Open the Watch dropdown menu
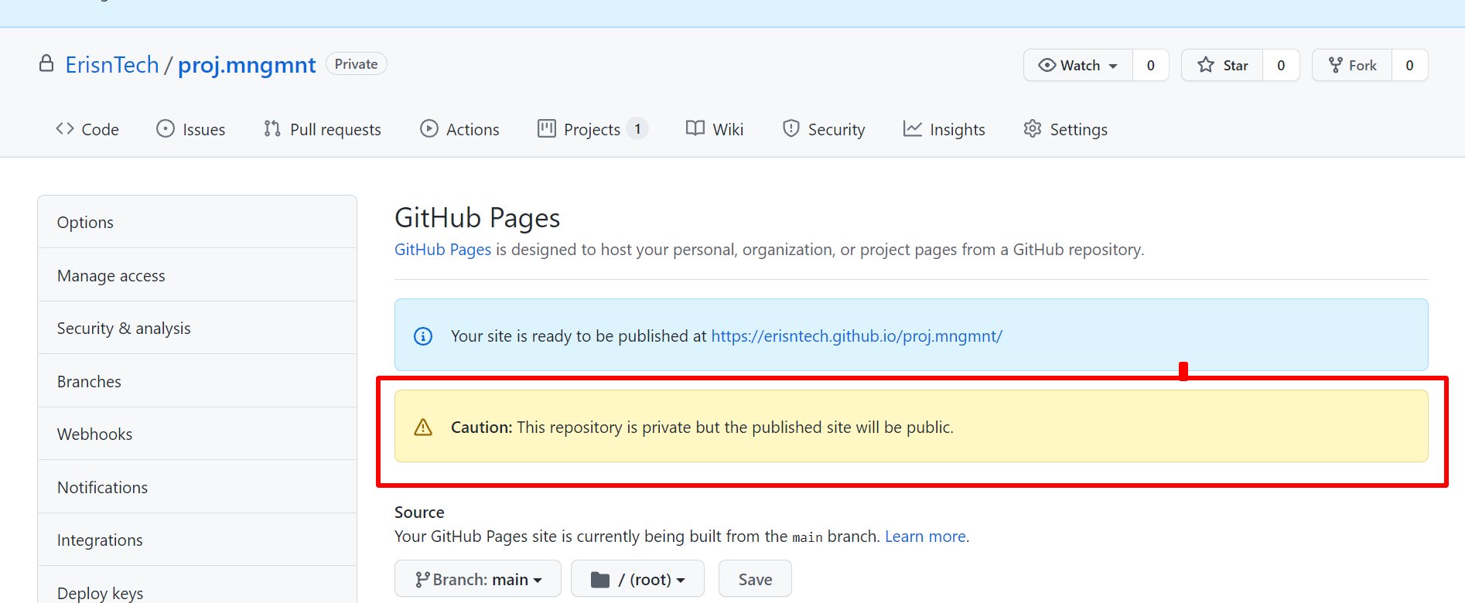This screenshot has width=1465, height=603. [1078, 65]
